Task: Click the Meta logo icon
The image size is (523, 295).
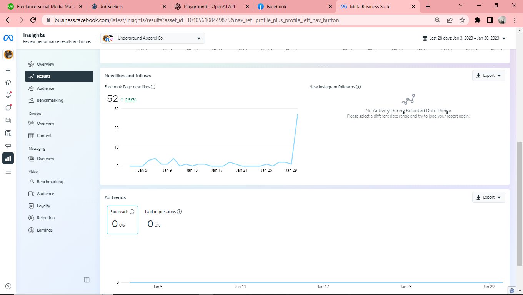Action: pos(8,38)
